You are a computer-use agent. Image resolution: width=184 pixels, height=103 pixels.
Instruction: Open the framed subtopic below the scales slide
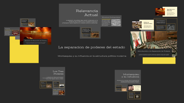coord(134,95)
